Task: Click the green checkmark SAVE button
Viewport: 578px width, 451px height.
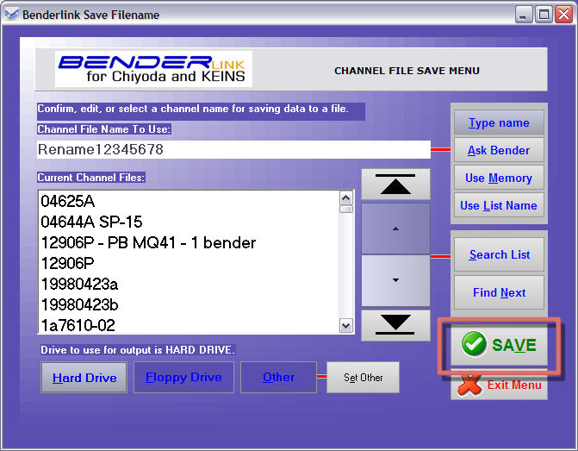Action: (x=499, y=345)
